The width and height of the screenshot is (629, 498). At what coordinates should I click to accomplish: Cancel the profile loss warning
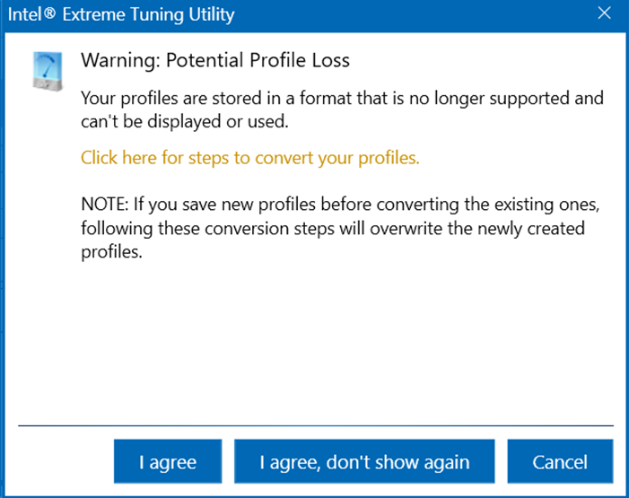click(560, 461)
